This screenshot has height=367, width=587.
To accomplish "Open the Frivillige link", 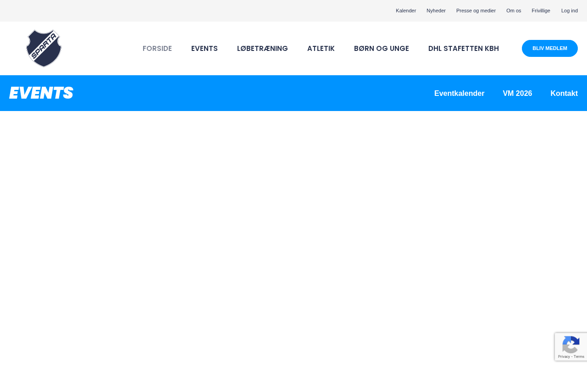I will [x=541, y=11].
